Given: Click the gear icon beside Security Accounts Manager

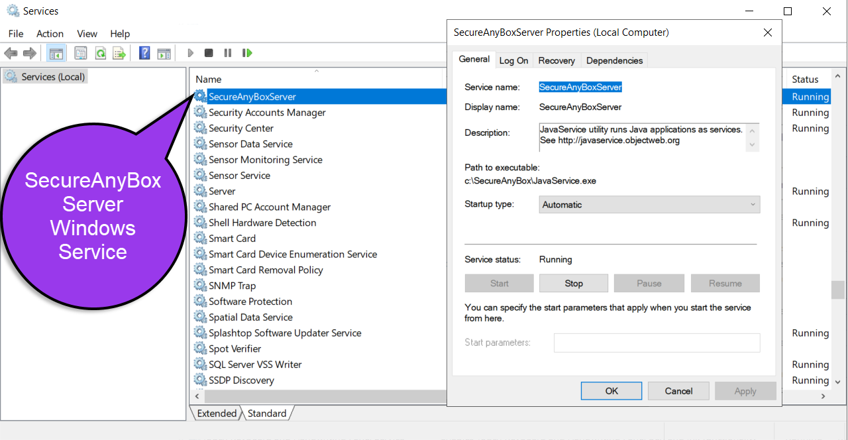Looking at the screenshot, I should (200, 112).
